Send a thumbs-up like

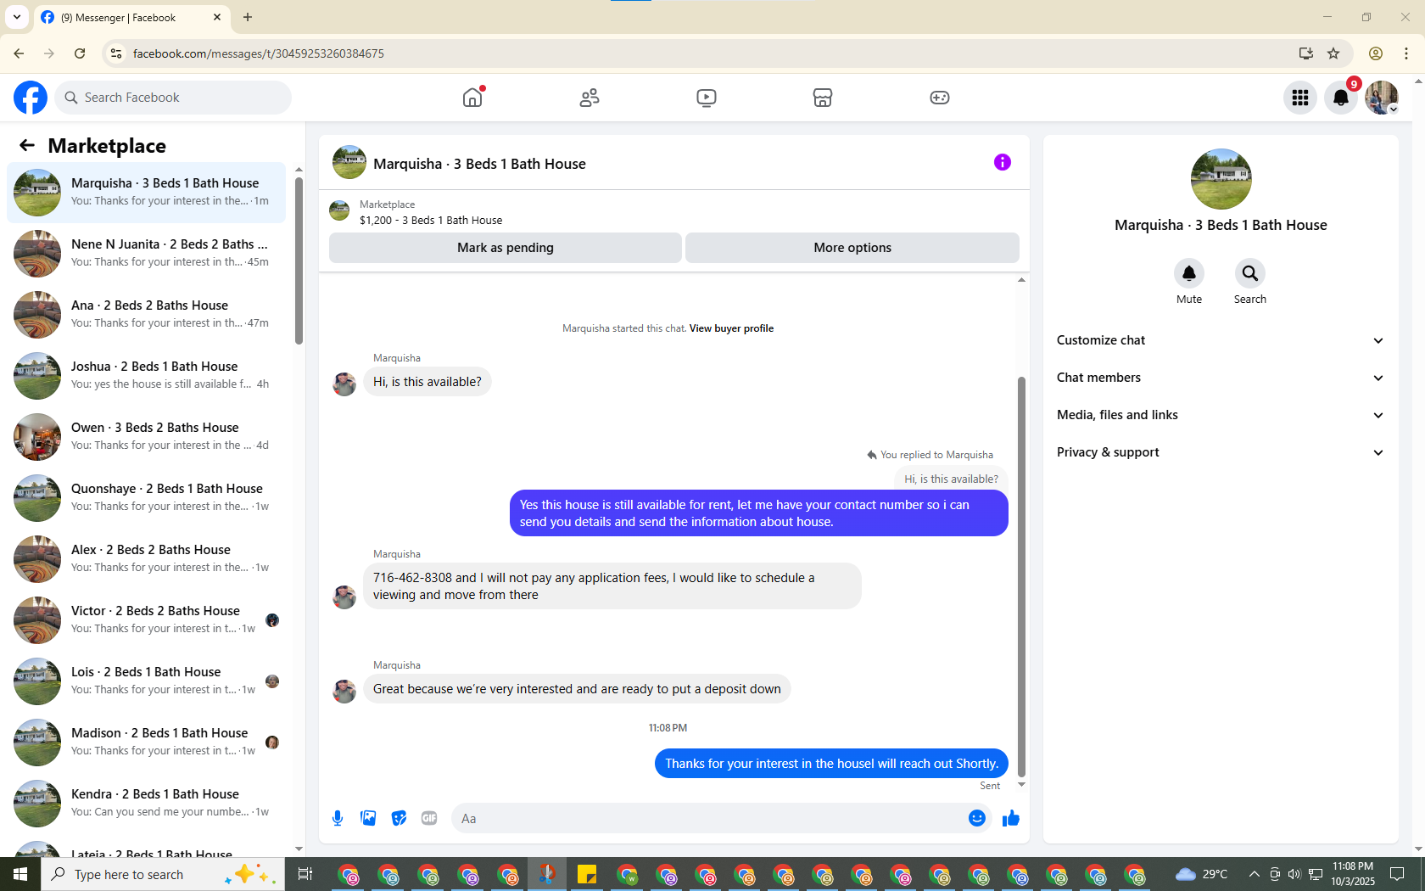[x=1011, y=818]
